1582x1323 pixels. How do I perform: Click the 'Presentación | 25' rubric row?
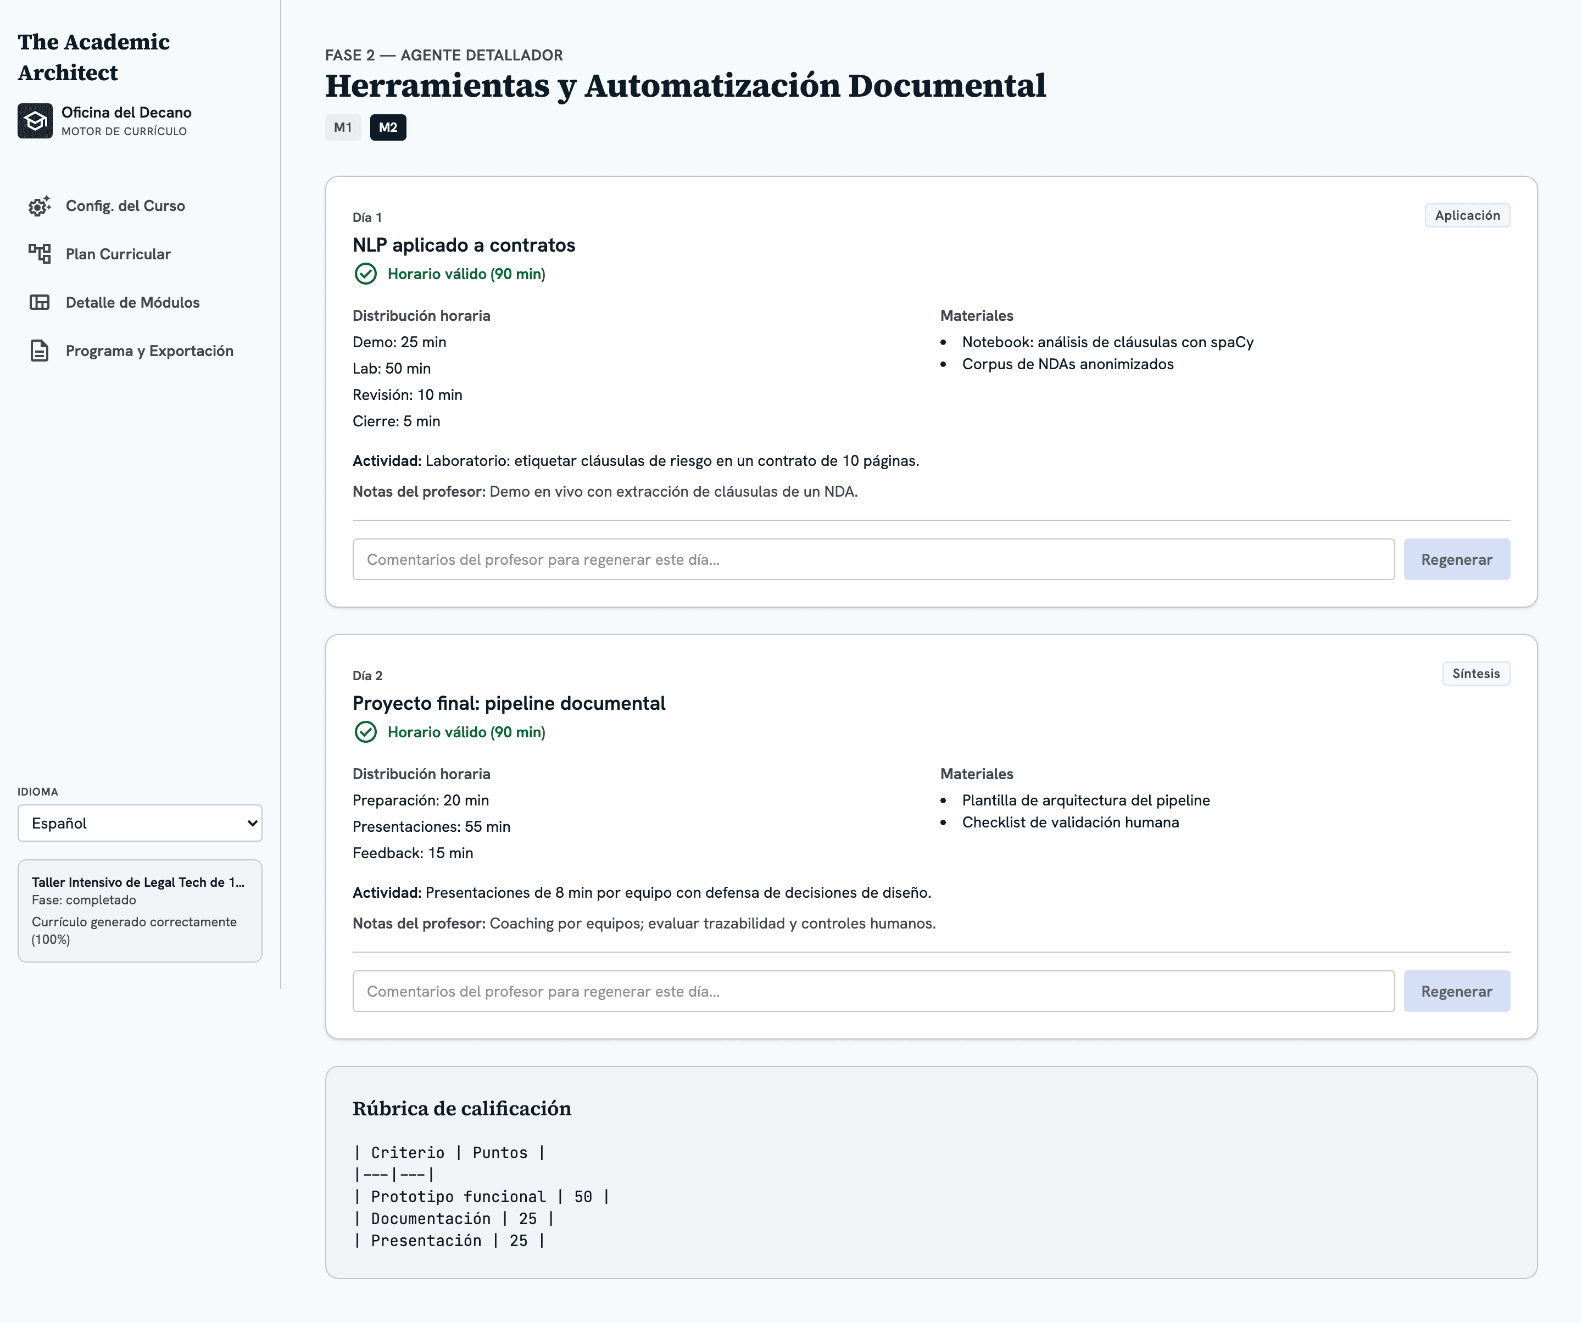449,1240
